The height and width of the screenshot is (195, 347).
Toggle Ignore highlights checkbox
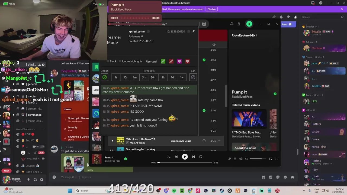pos(120,61)
